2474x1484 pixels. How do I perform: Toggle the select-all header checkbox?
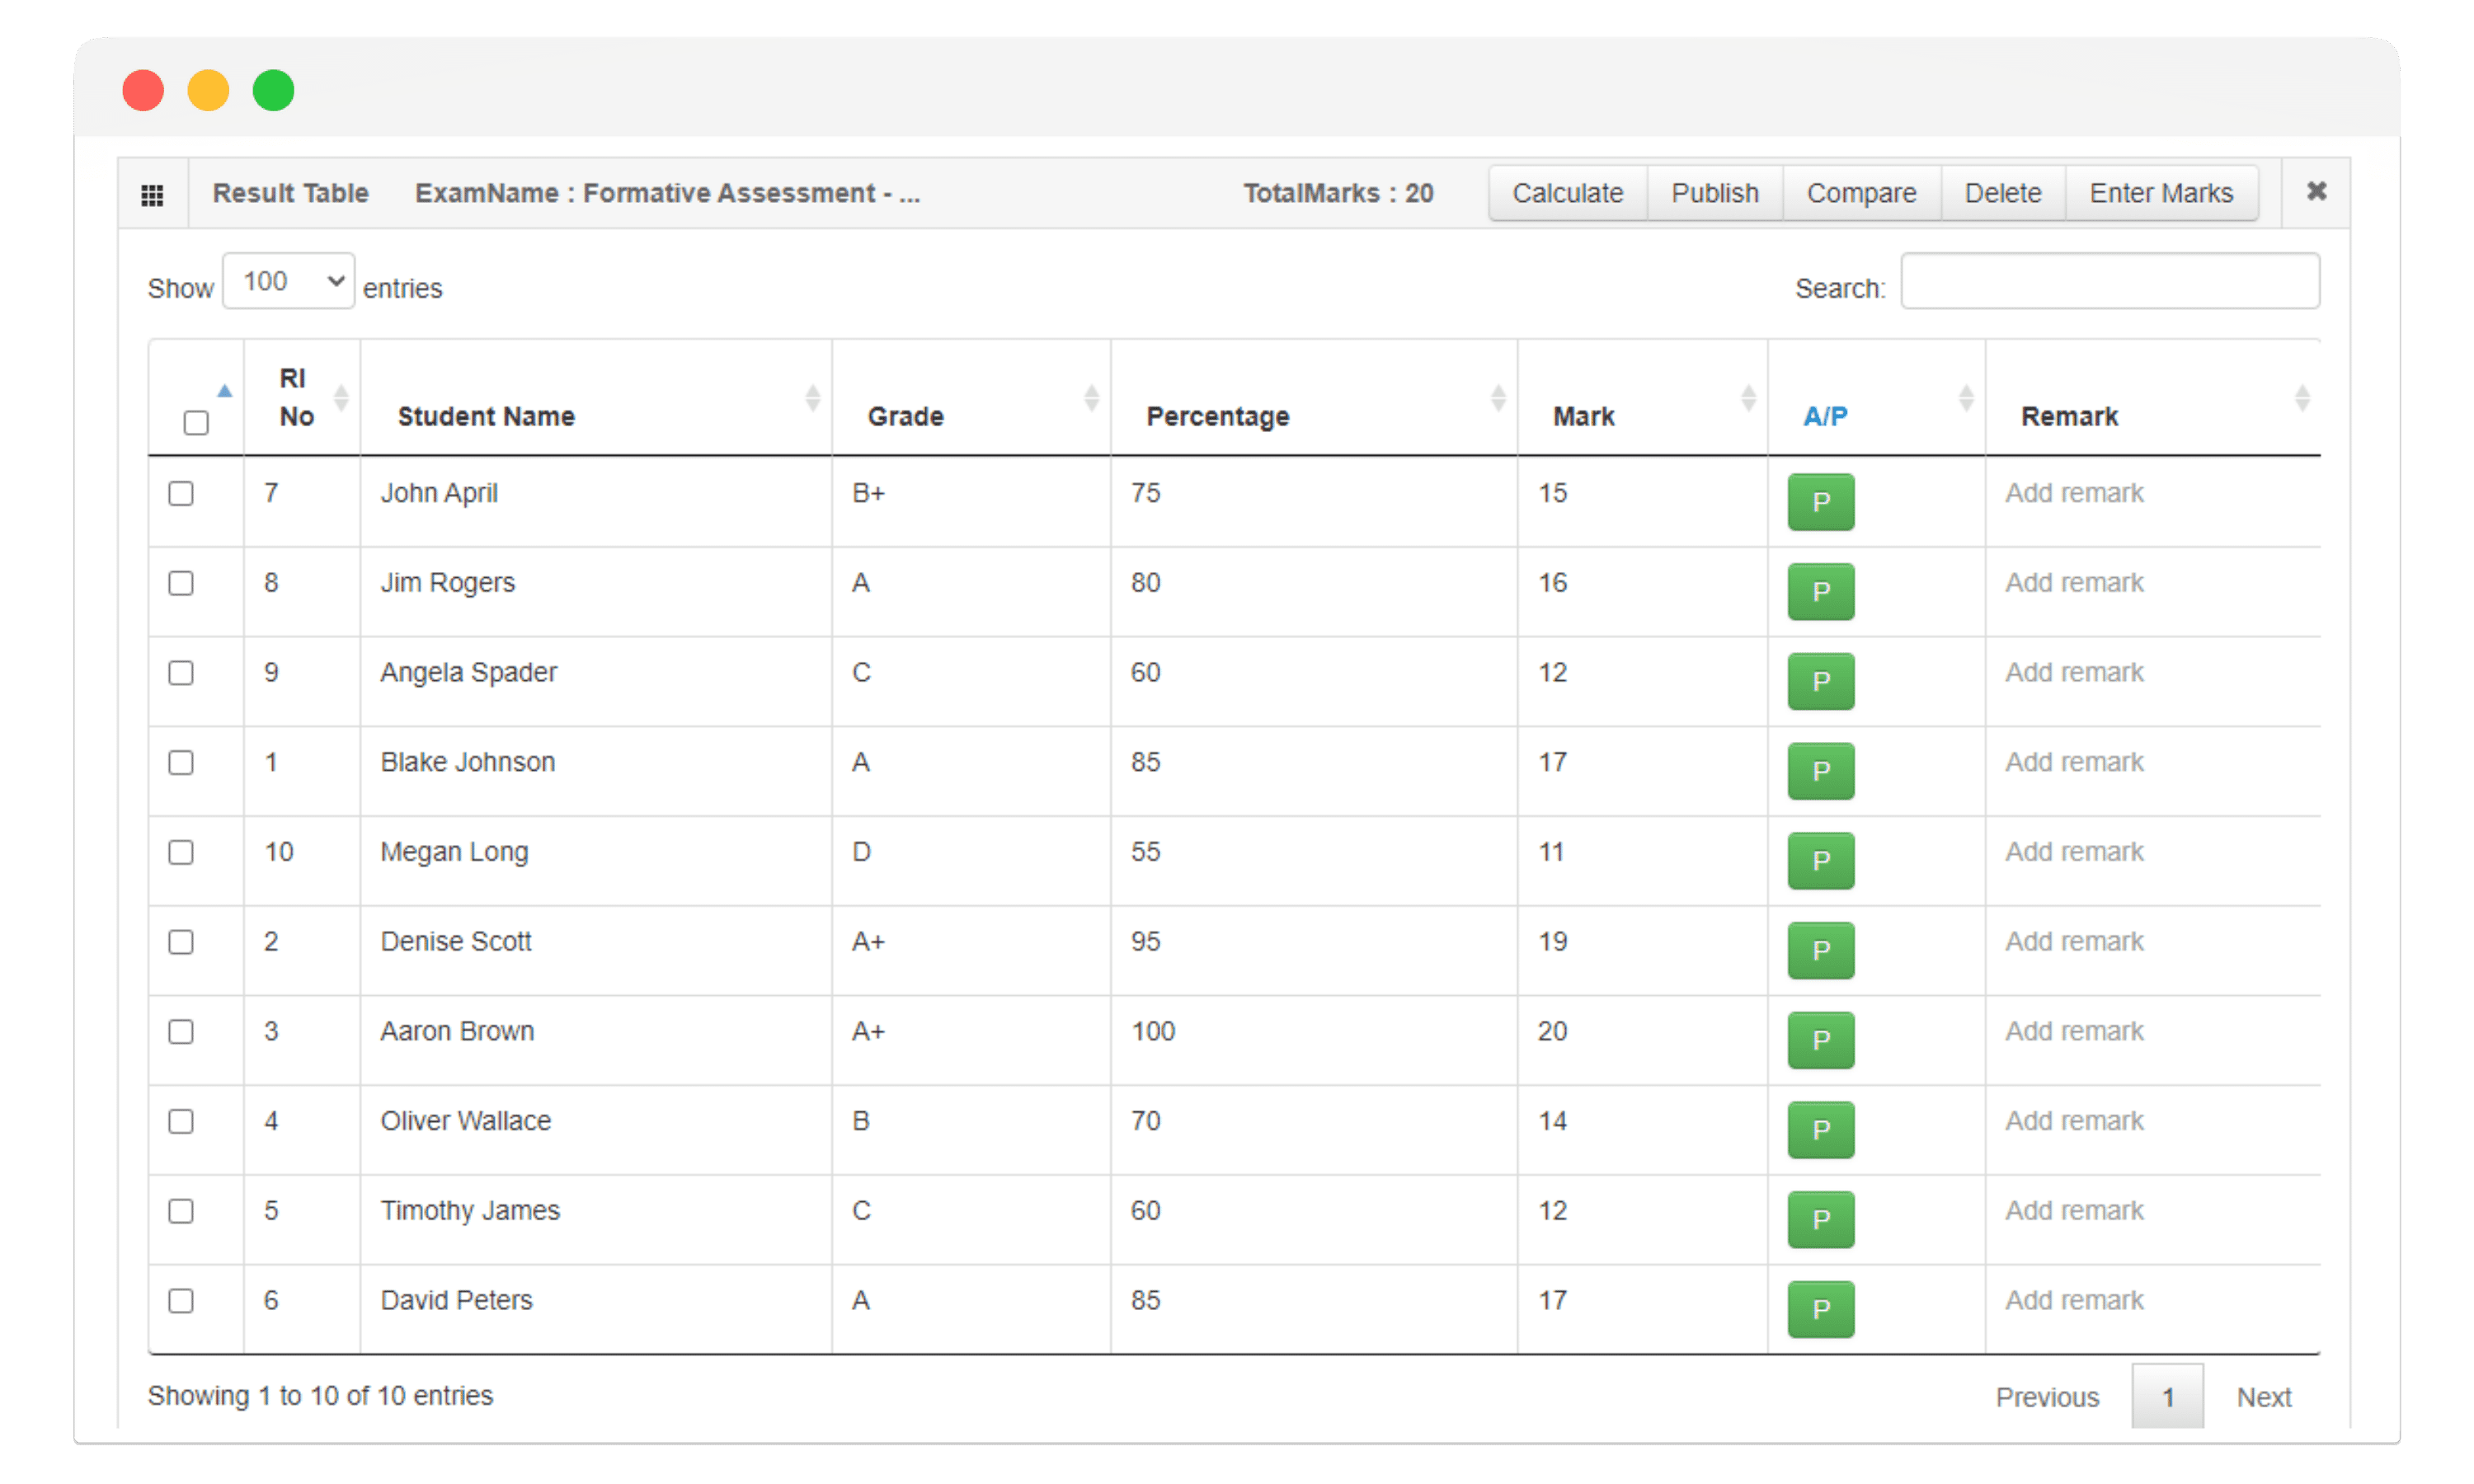point(196,423)
